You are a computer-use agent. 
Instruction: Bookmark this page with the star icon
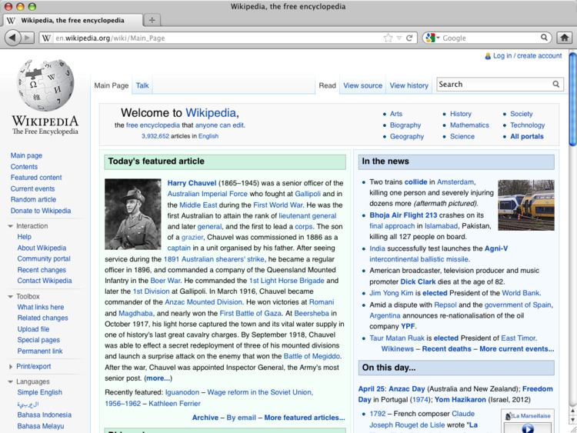388,38
